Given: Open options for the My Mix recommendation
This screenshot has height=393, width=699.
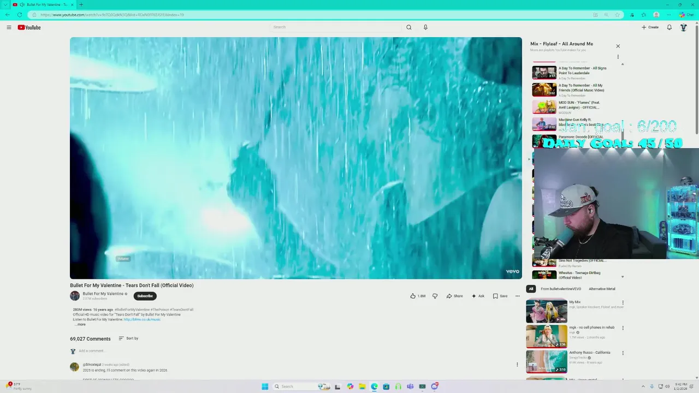Looking at the screenshot, I should pyautogui.click(x=623, y=302).
